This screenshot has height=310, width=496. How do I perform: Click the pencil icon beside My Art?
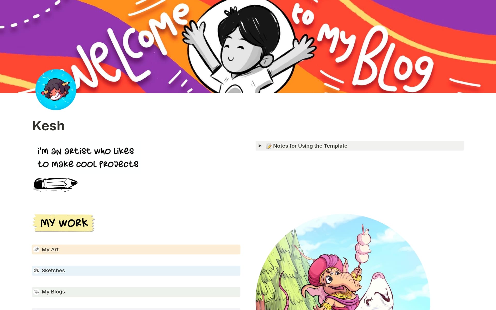click(36, 249)
